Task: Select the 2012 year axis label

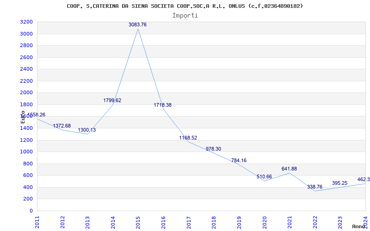Action: click(x=62, y=222)
